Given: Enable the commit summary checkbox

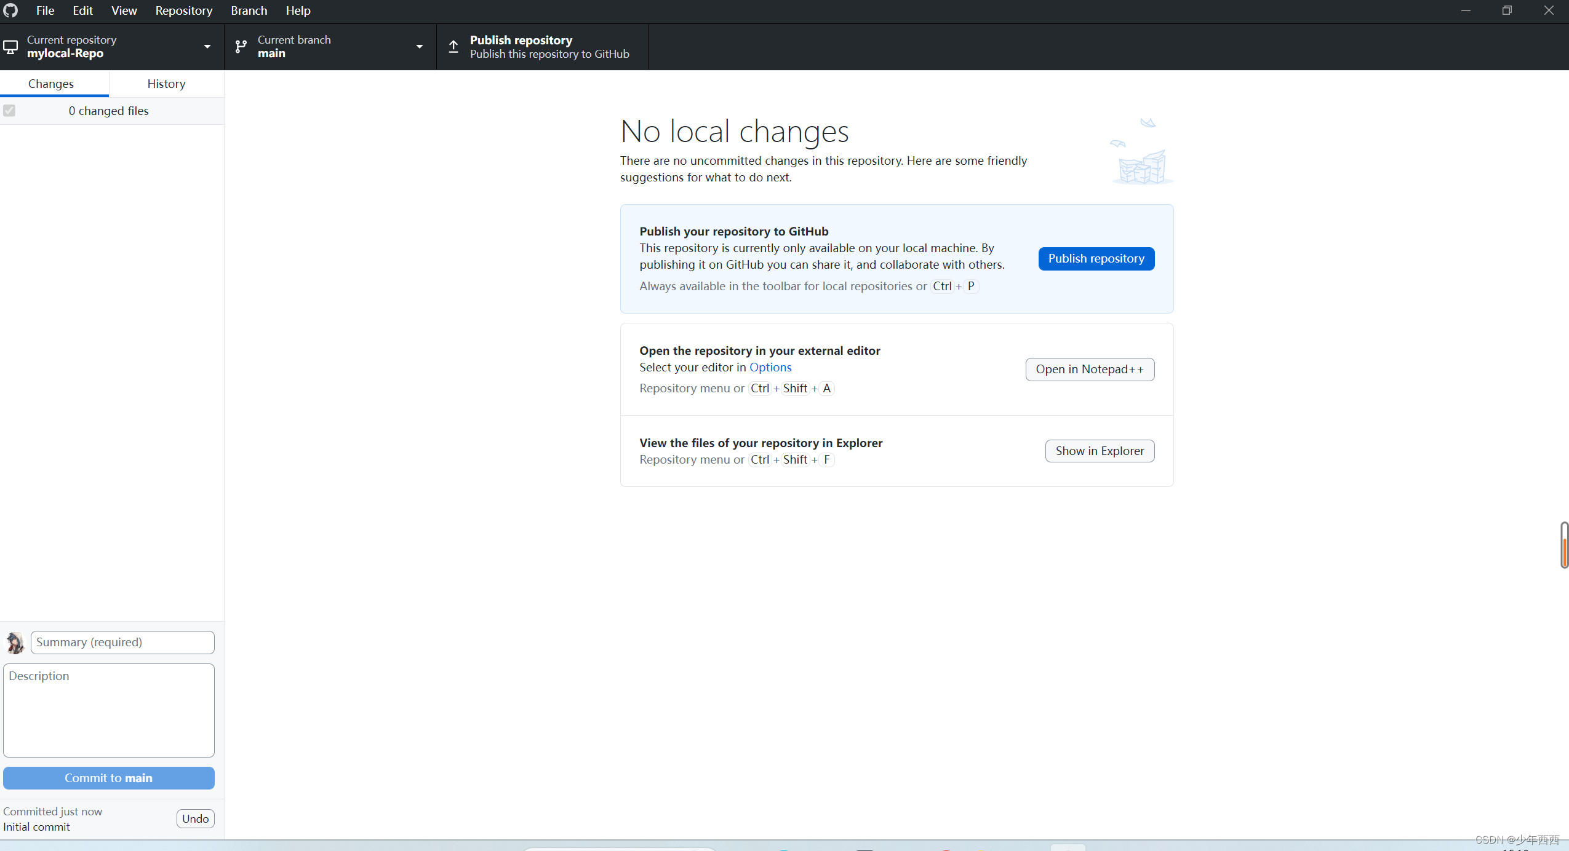Looking at the screenshot, I should 9,111.
